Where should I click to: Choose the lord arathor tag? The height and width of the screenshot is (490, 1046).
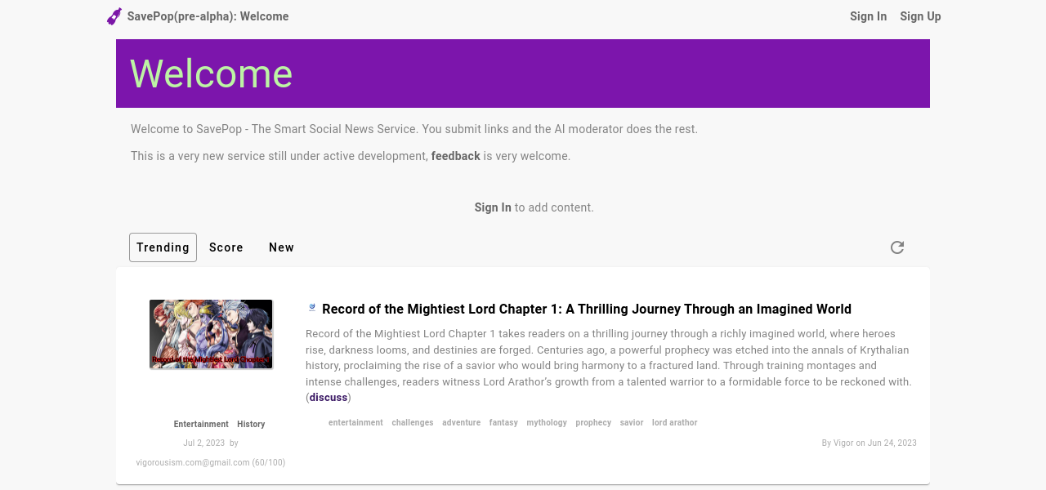tap(674, 423)
